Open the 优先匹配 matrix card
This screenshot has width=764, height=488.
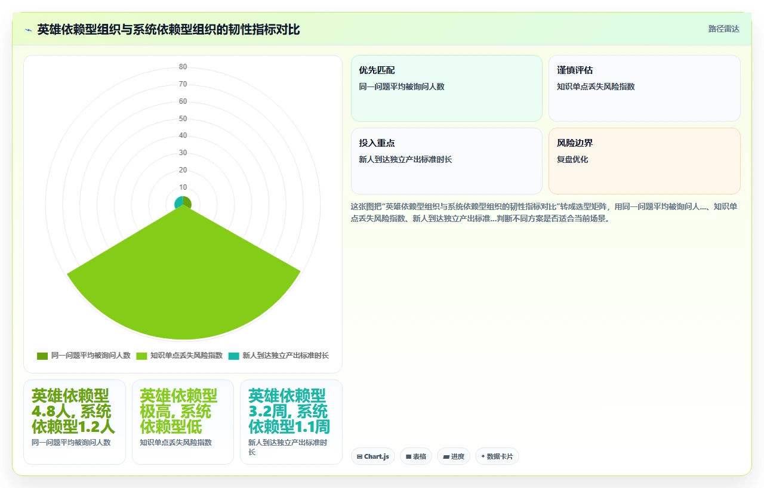tap(446, 88)
